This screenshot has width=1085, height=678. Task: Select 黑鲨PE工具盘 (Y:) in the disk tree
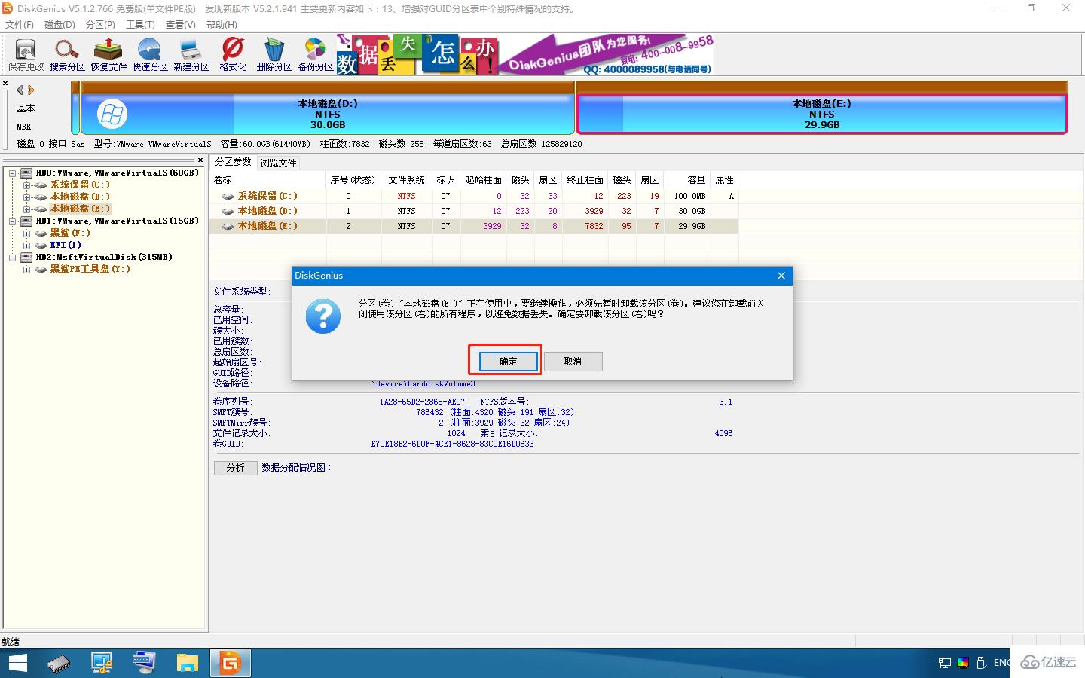coord(90,269)
